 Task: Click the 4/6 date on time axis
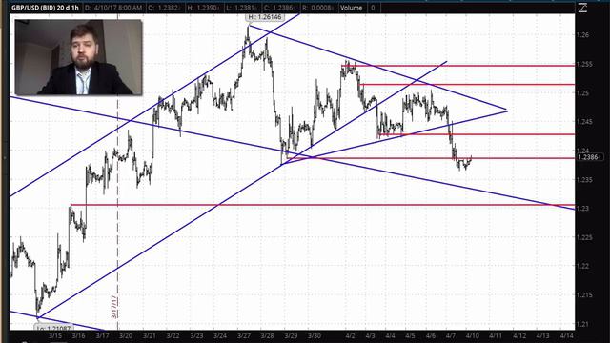pyautogui.click(x=430, y=335)
